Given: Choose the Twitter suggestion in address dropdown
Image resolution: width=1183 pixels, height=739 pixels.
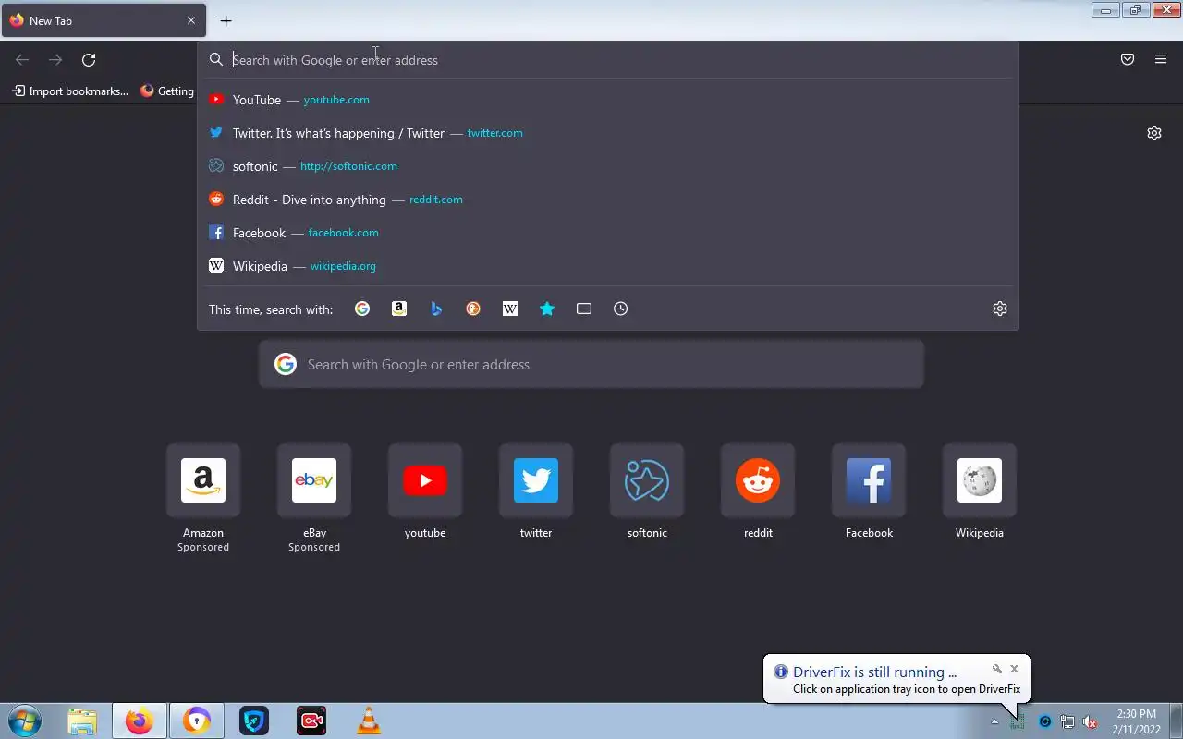Looking at the screenshot, I should pos(608,133).
